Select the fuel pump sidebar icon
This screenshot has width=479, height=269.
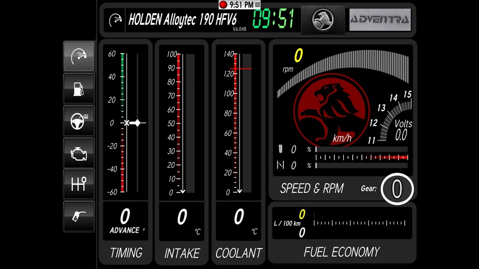79,89
